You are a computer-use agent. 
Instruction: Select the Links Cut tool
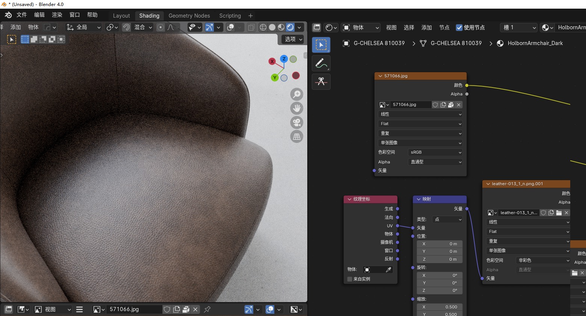[x=321, y=82]
